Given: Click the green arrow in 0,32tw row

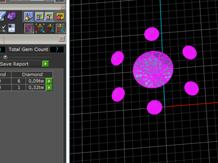Looking at the screenshot, I should (x=49, y=87).
